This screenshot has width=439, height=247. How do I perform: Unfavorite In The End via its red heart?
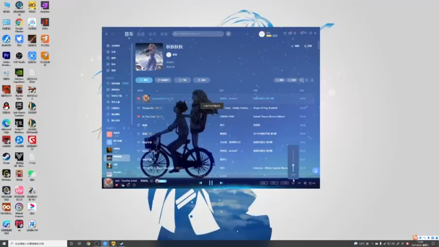click(x=139, y=116)
